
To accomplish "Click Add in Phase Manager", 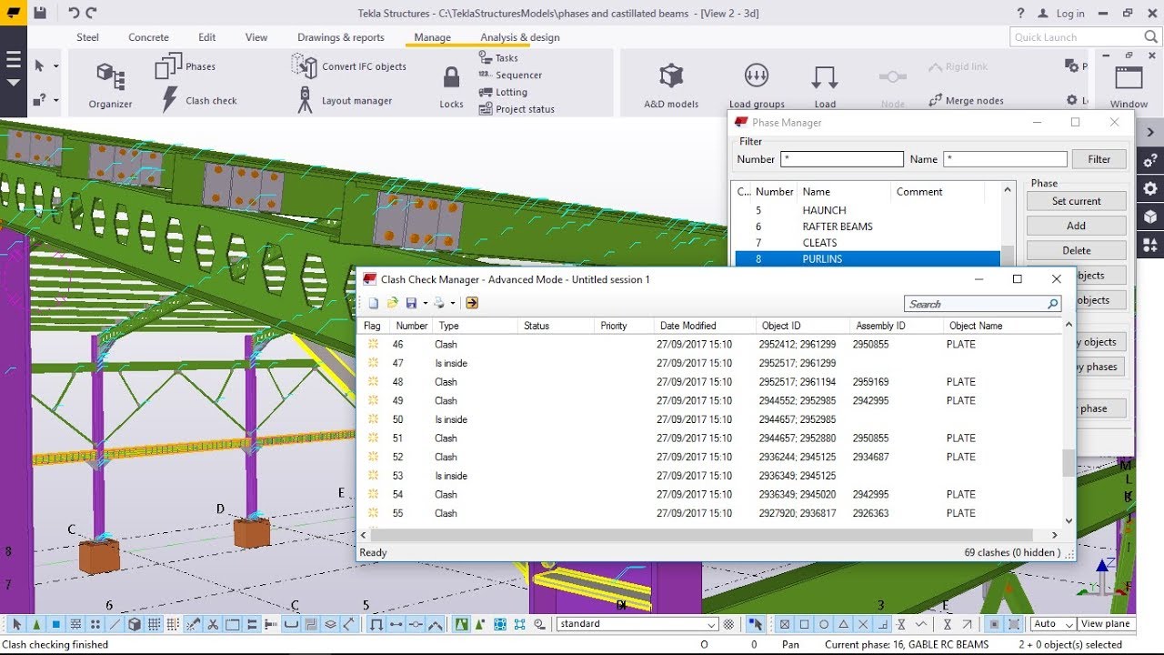I will (1077, 226).
